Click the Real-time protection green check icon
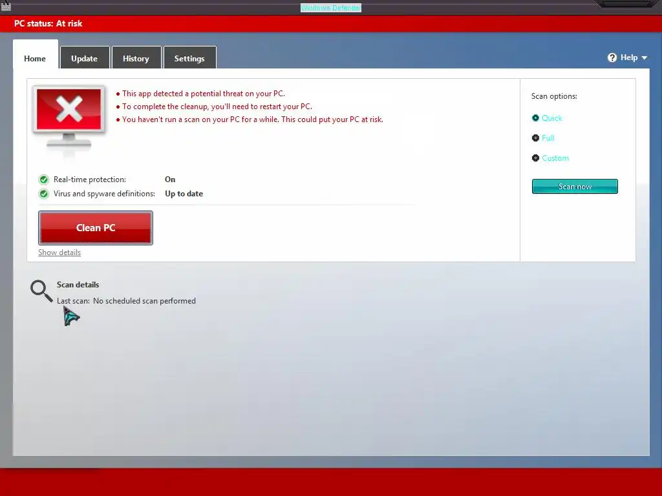This screenshot has width=662, height=496. click(x=43, y=180)
